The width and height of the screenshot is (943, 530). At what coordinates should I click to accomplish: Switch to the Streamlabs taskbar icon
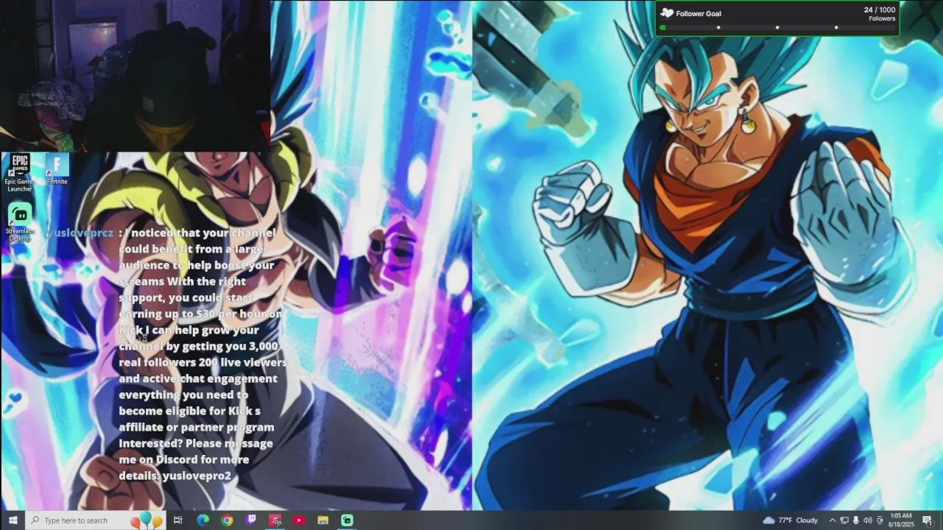[x=347, y=520]
